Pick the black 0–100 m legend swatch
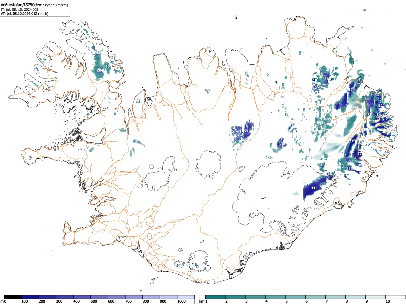Image resolution: width=406 pixels, height=304 pixels. coord(13,297)
